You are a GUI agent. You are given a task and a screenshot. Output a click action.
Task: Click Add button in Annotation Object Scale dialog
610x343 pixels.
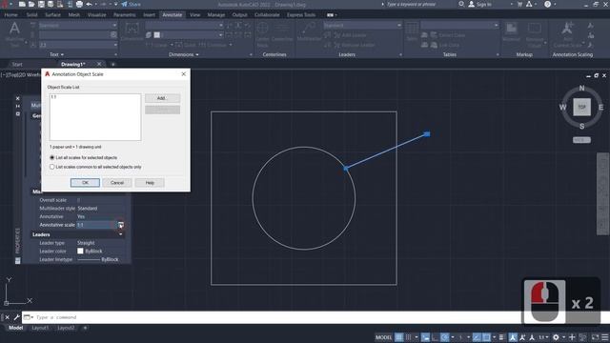[162, 98]
